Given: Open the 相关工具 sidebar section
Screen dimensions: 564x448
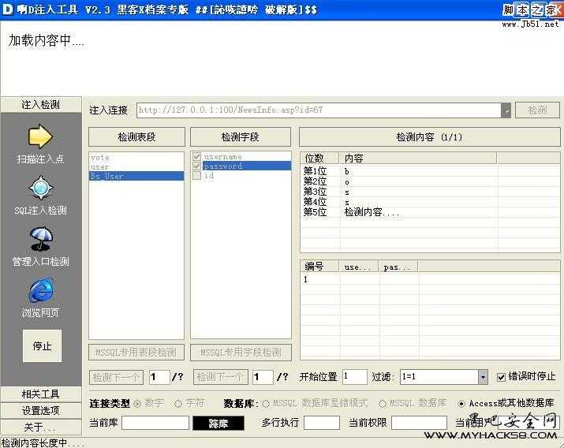Looking at the screenshot, I should coord(41,394).
